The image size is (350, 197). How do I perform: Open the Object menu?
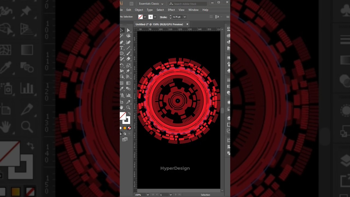tap(139, 10)
